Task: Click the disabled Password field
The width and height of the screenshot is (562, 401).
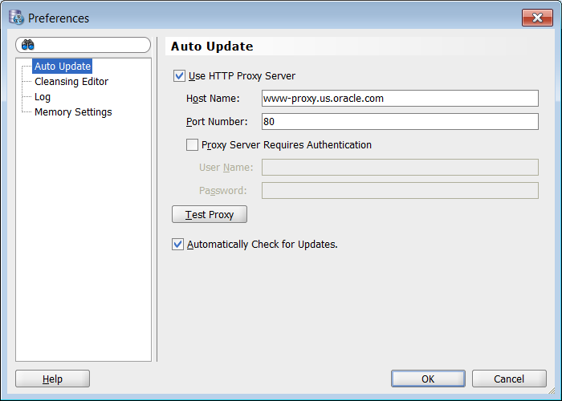Action: click(x=400, y=191)
